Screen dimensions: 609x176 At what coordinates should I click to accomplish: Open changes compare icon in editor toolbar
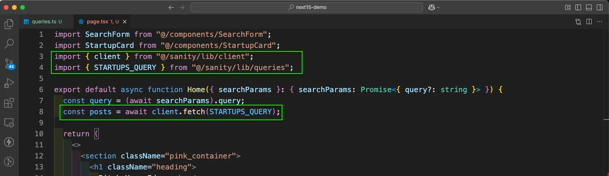(x=578, y=22)
